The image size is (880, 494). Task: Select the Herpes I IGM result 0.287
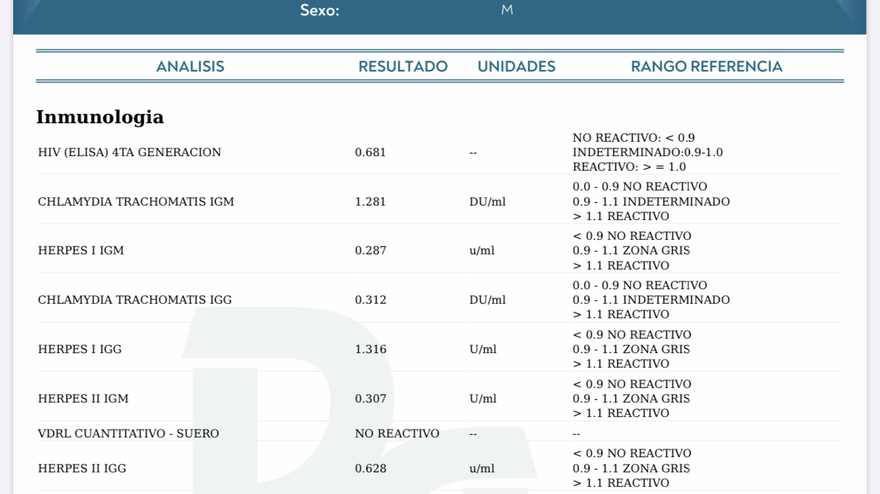(x=370, y=250)
